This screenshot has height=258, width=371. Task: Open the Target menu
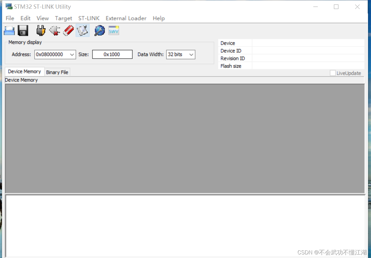64,18
